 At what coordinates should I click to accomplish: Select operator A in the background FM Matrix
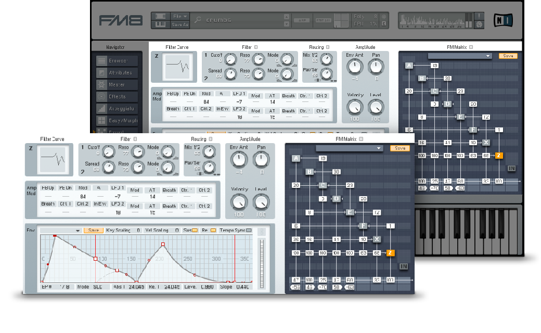point(409,66)
